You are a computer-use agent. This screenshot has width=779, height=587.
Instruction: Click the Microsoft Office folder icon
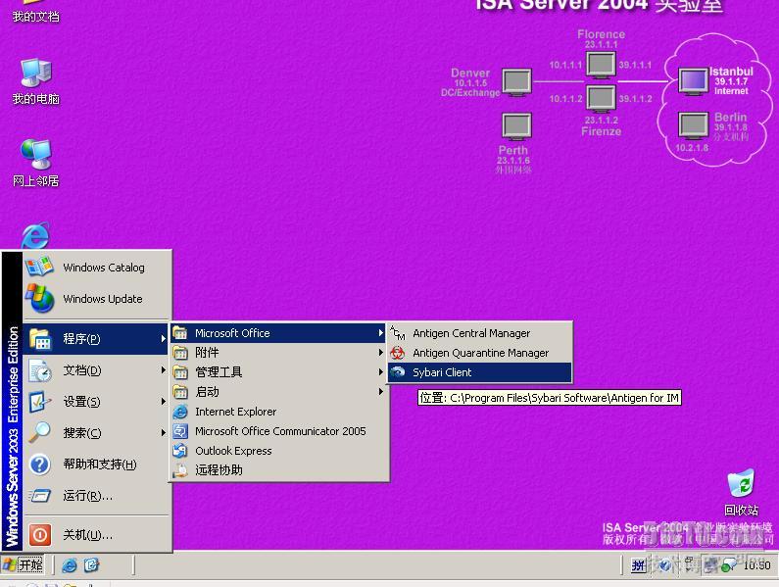[180, 333]
